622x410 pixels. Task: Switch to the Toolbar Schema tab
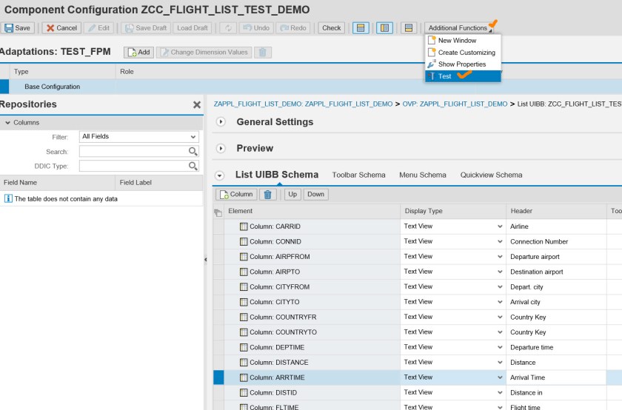358,175
